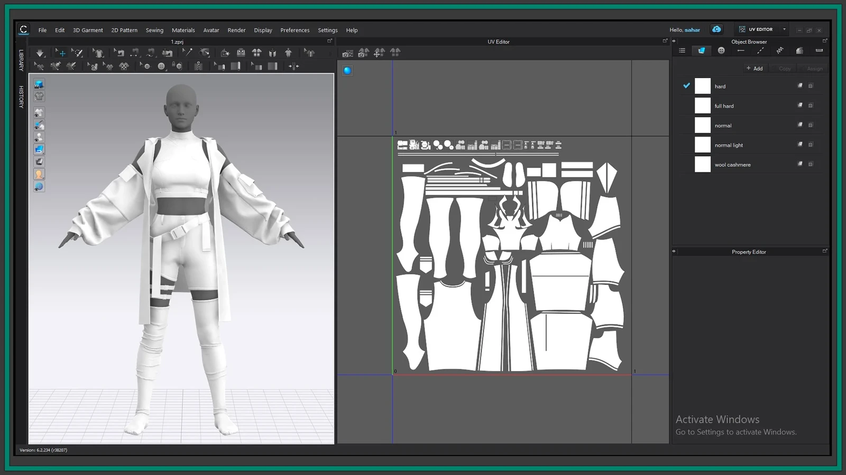Viewport: 846px width, 475px height.
Task: Toggle 3D grid globe visibility icon
Action: pos(39,187)
